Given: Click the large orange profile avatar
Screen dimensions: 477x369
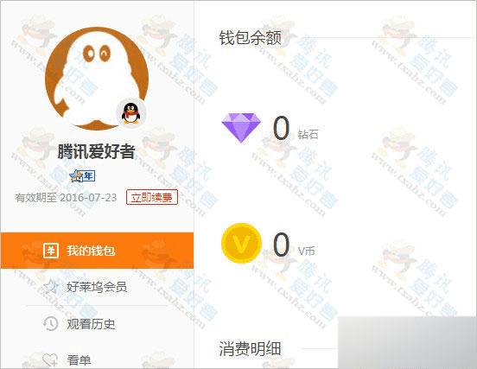Looking at the screenshot, I should [97, 79].
